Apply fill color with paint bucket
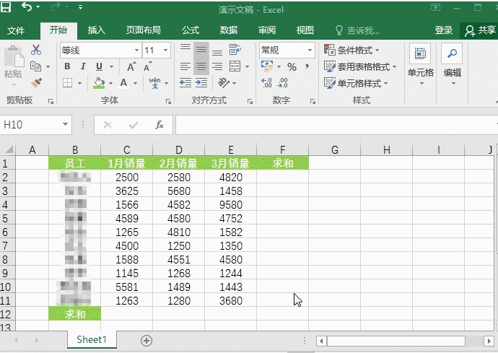This screenshot has height=353, width=498. click(99, 83)
